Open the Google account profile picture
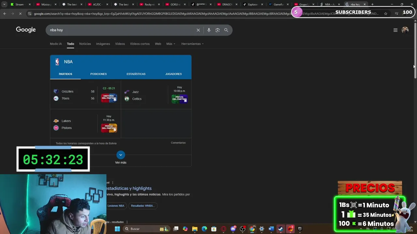 (405, 30)
